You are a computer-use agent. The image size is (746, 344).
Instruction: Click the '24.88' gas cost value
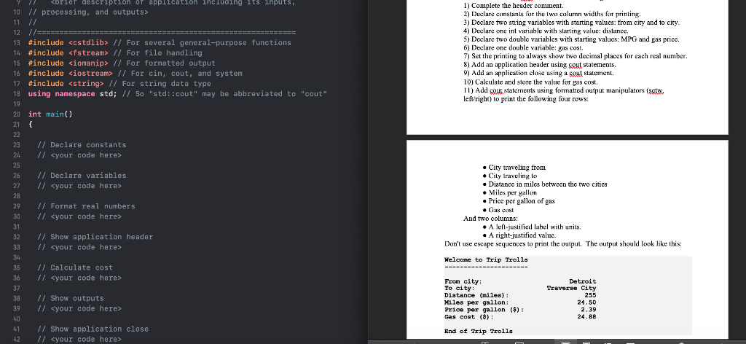point(586,317)
